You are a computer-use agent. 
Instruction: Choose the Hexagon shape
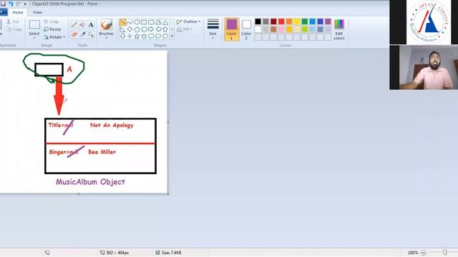coord(144,29)
